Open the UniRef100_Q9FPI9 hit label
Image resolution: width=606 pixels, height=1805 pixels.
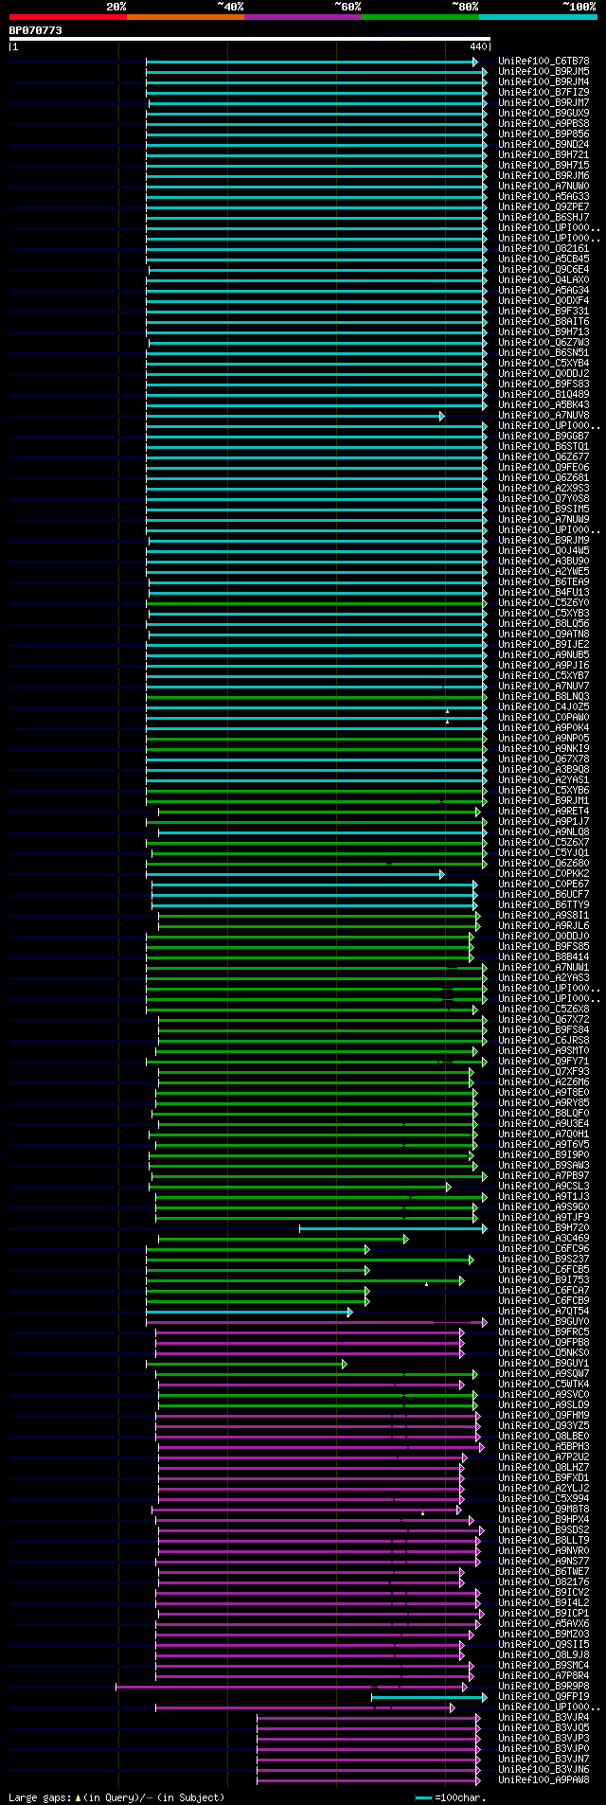[x=544, y=1697]
